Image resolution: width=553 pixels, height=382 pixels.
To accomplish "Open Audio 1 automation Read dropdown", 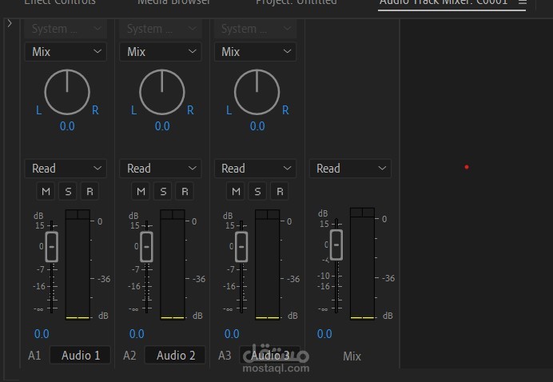I will pos(66,169).
